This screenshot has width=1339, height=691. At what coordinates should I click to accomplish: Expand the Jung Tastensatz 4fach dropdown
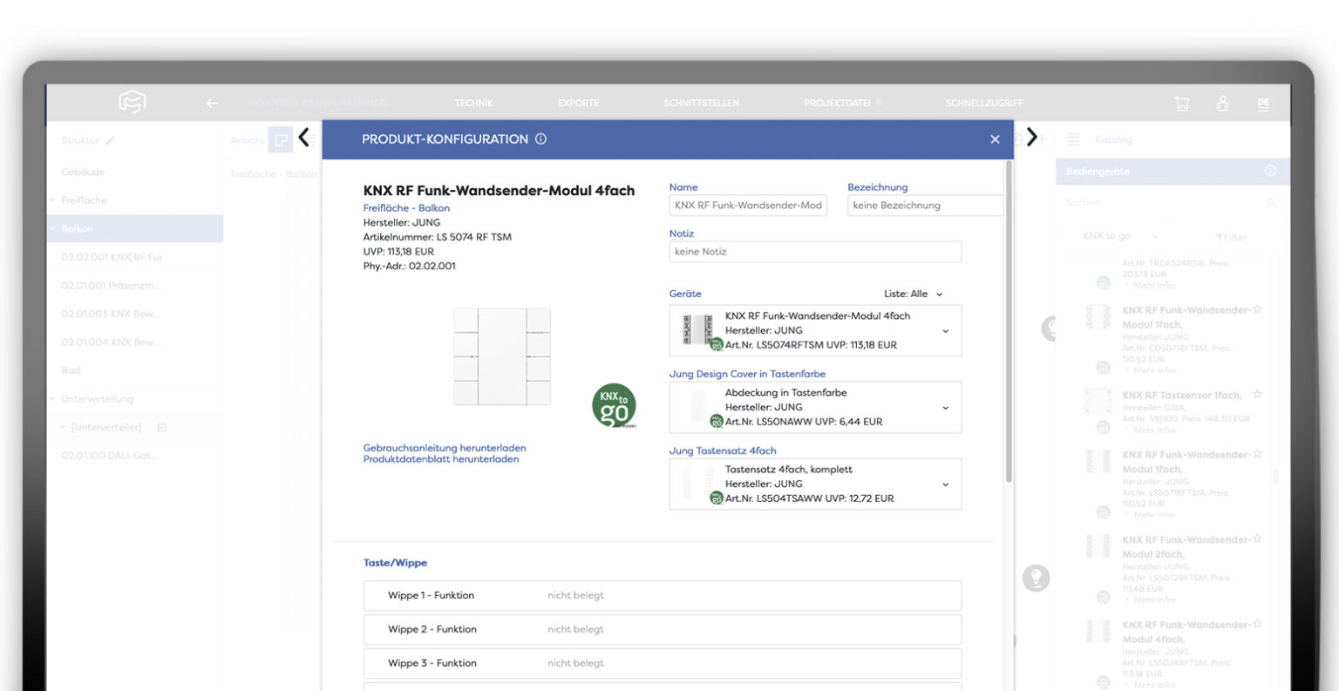pos(946,484)
